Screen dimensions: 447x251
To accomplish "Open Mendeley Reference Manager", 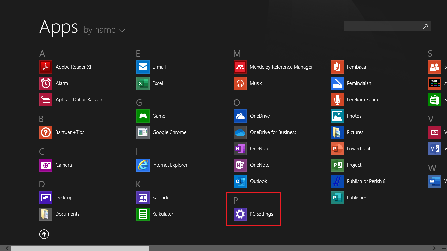I will (273, 67).
